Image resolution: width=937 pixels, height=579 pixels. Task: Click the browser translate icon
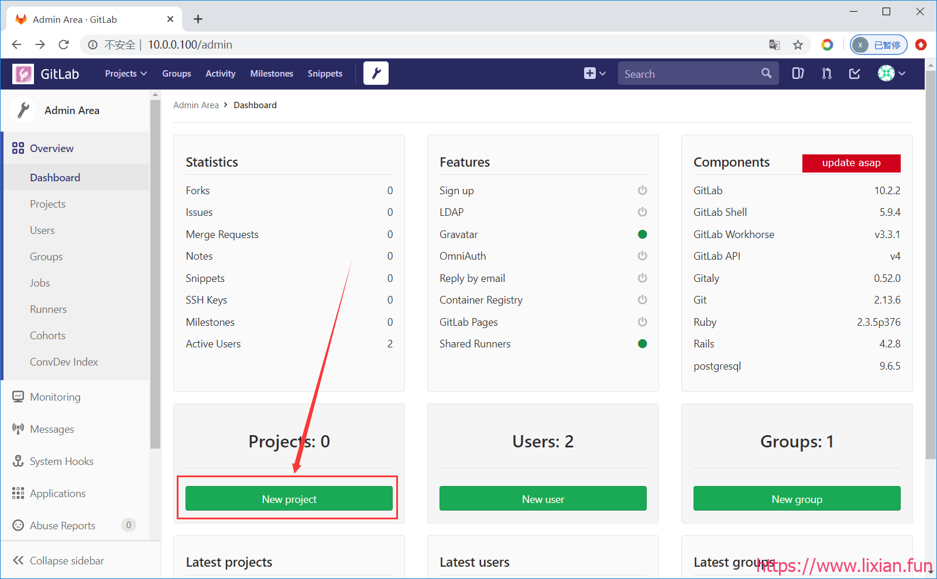(774, 45)
